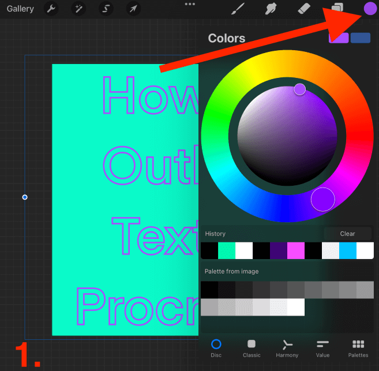Image resolution: width=379 pixels, height=371 pixels.
Task: Return to Gallery
Action: [20, 9]
